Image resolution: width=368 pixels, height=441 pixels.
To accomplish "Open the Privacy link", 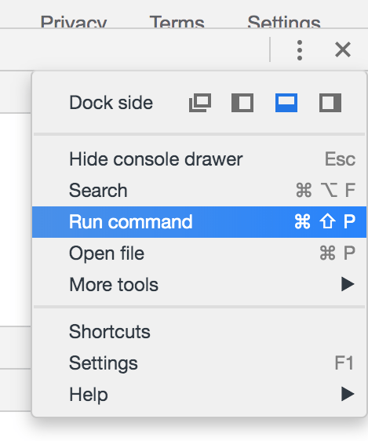I will [x=74, y=21].
